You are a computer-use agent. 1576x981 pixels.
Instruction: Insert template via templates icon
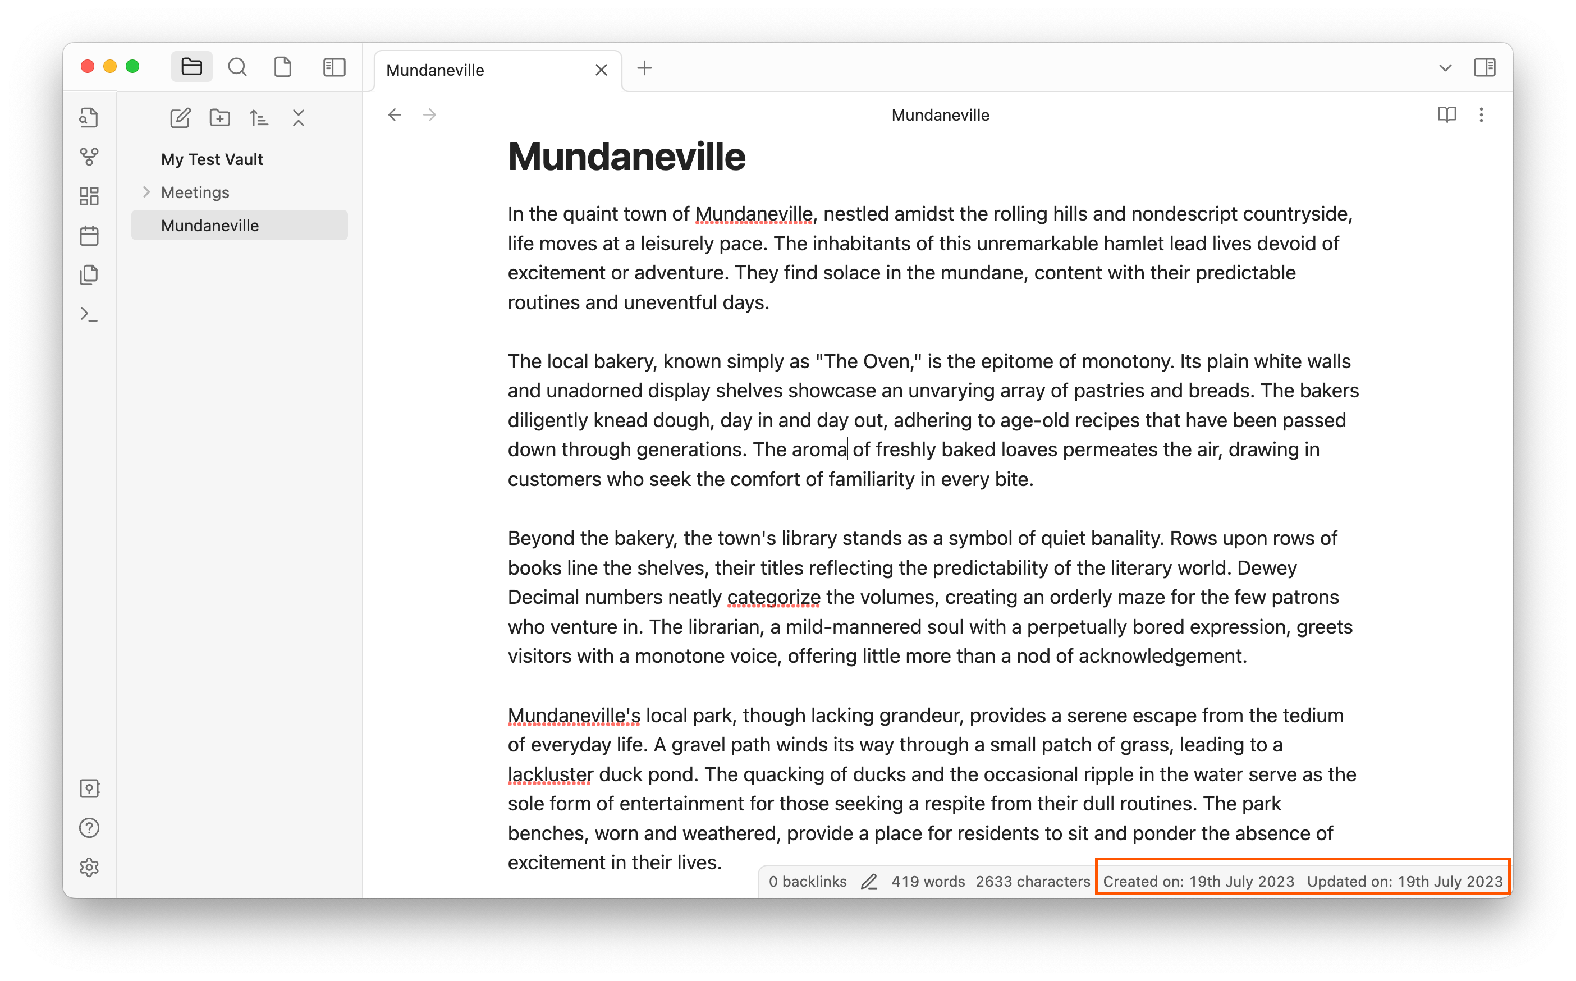[89, 275]
